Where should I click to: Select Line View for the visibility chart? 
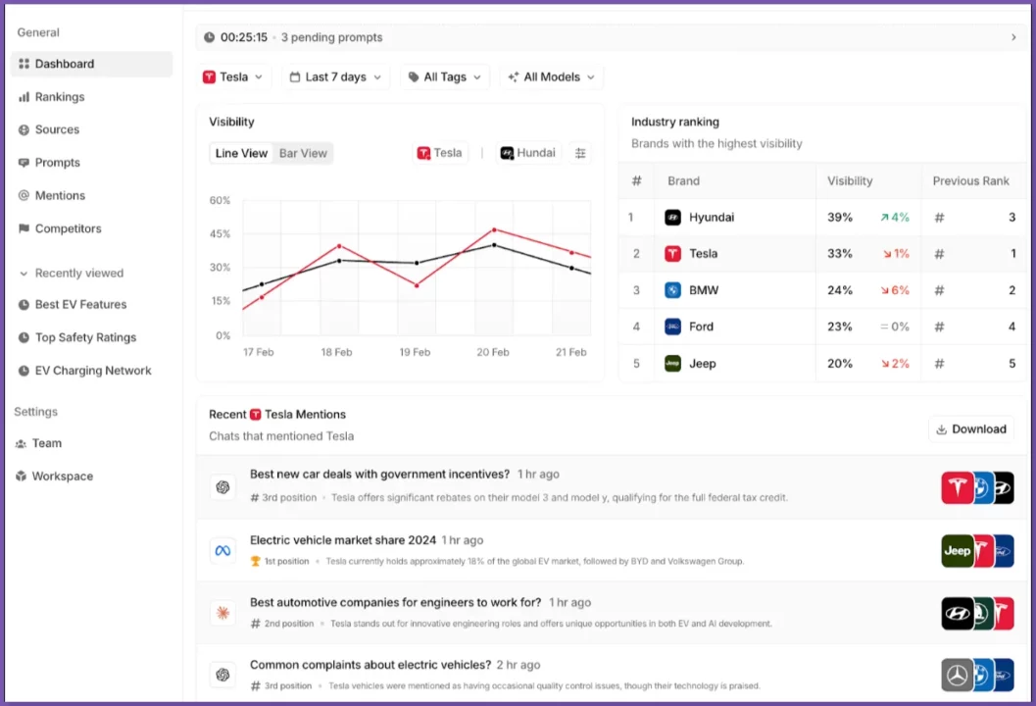click(241, 153)
